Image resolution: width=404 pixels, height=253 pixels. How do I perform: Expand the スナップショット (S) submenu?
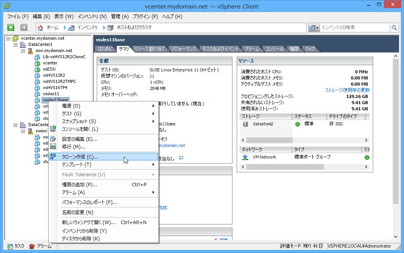click(x=153, y=121)
